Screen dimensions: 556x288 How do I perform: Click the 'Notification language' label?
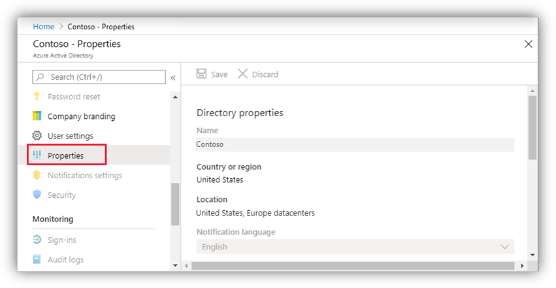[x=236, y=232]
